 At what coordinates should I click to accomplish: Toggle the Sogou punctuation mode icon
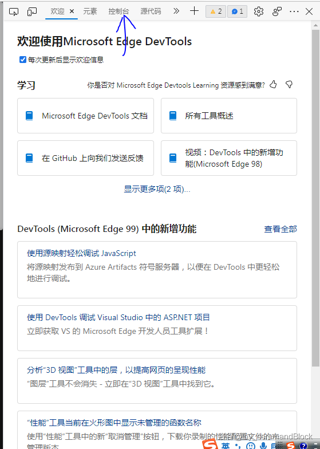[238, 446]
